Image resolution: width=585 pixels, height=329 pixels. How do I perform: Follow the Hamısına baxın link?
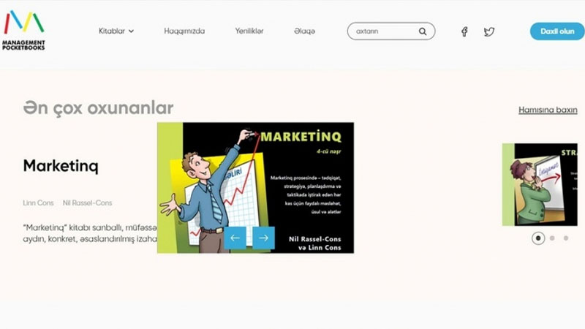tap(548, 110)
